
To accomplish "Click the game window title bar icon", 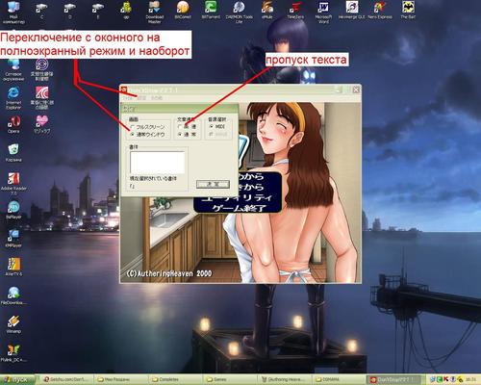I will click(124, 90).
